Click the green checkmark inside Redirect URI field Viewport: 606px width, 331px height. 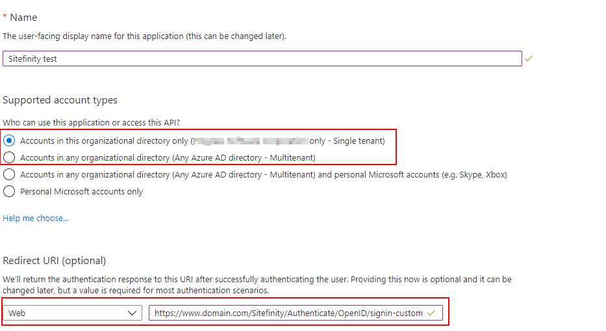432,313
